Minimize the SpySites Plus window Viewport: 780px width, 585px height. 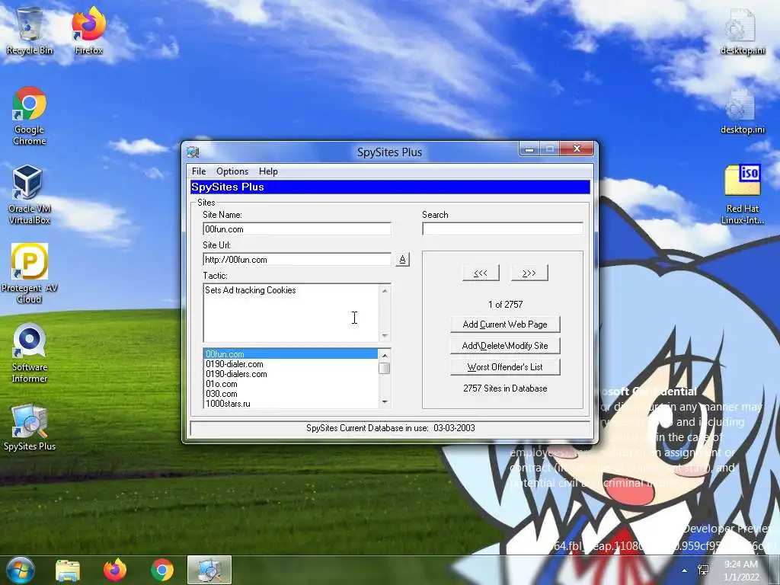530,149
